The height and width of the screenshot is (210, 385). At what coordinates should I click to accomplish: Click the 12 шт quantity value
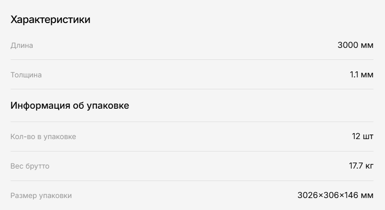click(363, 136)
